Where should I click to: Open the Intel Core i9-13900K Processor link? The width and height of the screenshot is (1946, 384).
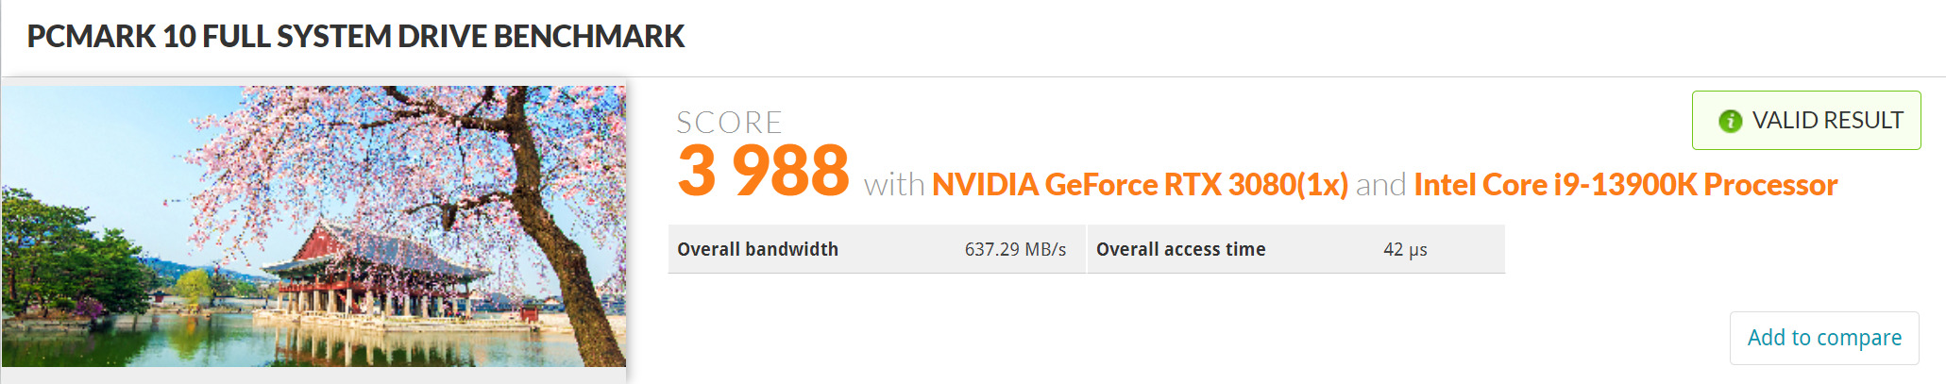click(1625, 185)
